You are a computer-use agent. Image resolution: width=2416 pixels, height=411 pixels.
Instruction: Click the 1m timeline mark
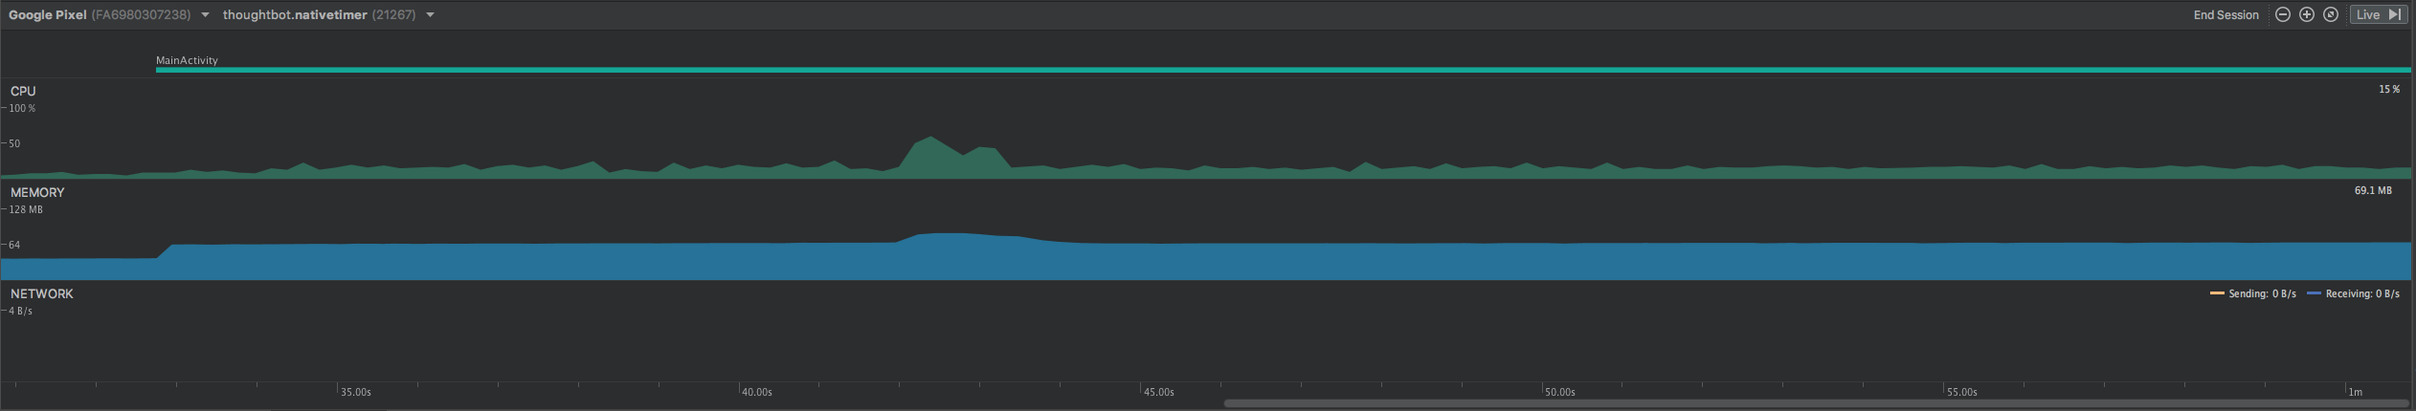pos(2356,392)
